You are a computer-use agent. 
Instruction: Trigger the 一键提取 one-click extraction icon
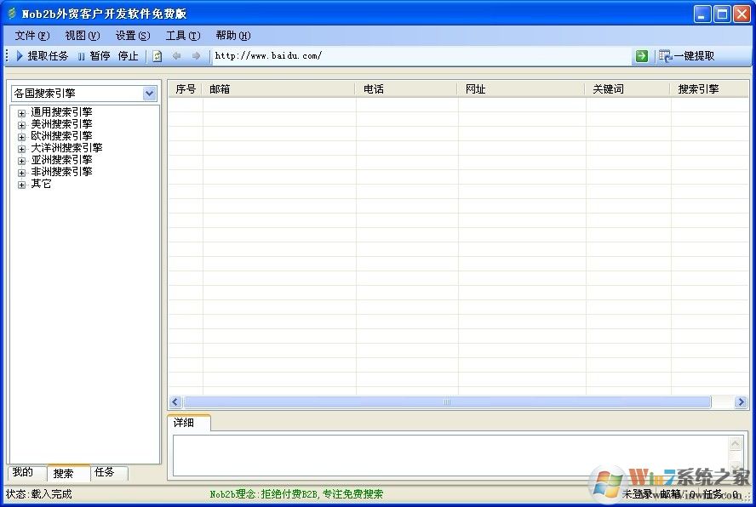tap(688, 56)
